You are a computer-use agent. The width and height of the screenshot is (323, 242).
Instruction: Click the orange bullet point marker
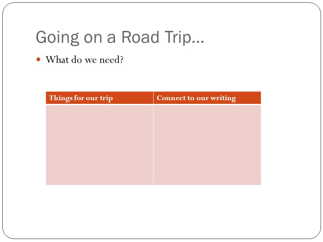coord(38,59)
